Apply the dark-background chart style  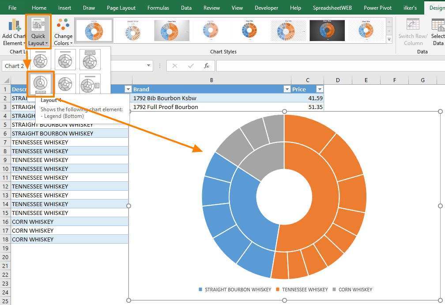click(x=327, y=30)
